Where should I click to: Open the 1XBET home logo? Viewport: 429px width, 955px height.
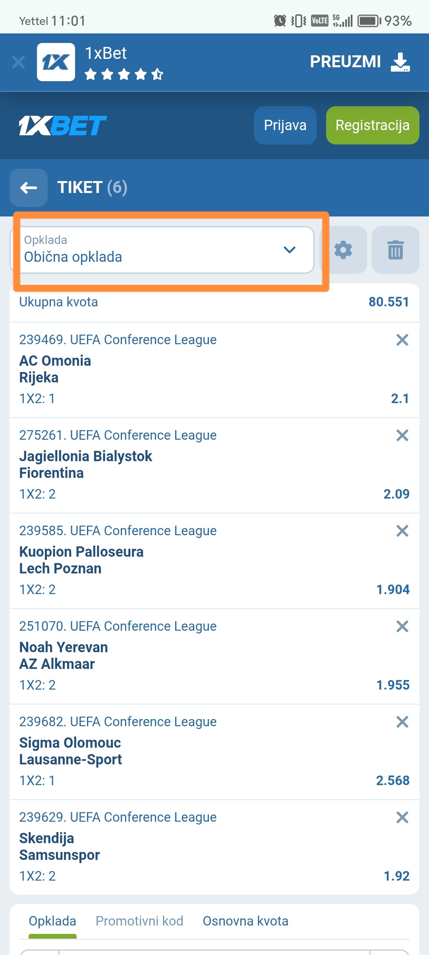[x=63, y=125]
